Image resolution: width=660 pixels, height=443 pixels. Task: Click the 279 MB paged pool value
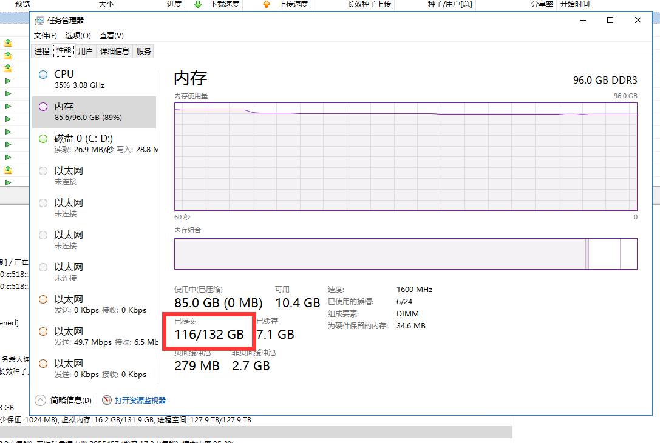coord(197,366)
